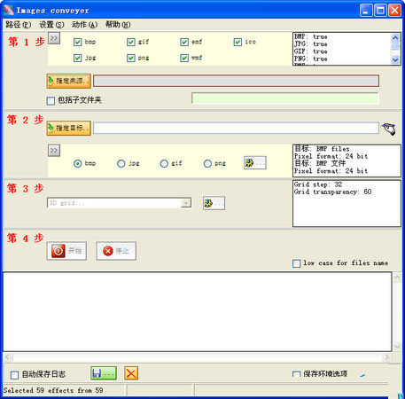Image resolution: width=405 pixels, height=399 pixels.
Task: Click the green save log floppy button
Action: 104,373
